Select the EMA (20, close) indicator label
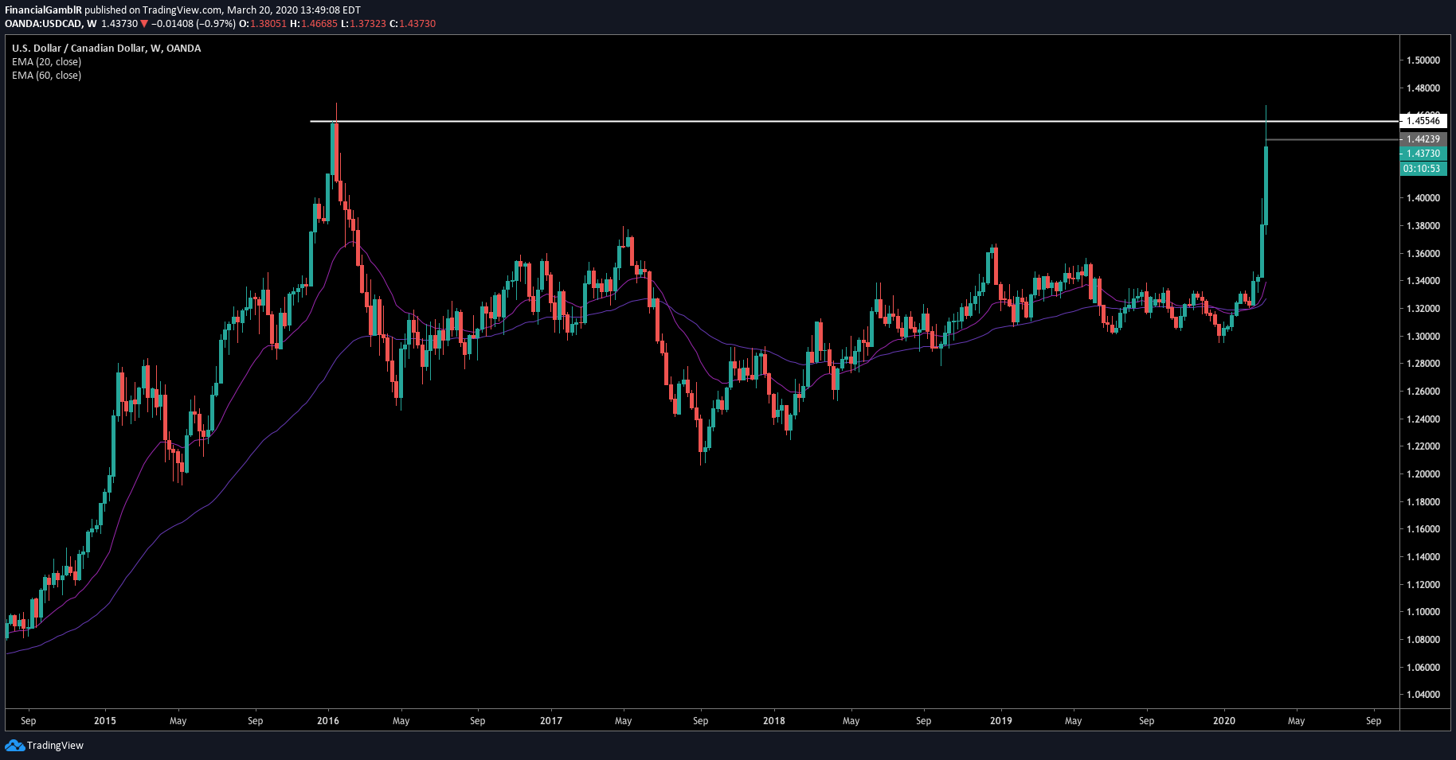 (x=46, y=62)
